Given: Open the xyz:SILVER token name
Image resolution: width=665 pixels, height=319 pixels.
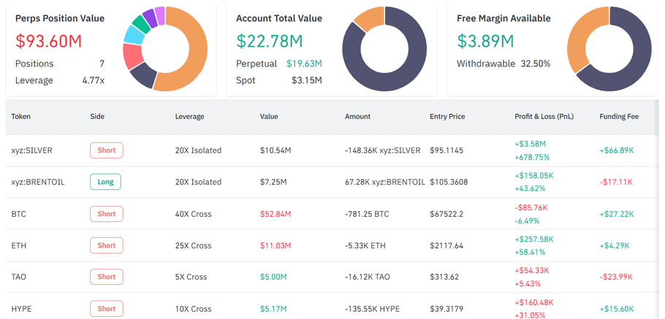Looking at the screenshot, I should pyautogui.click(x=31, y=150).
